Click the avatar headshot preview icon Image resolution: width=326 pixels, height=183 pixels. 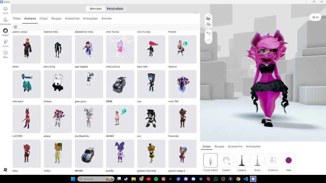pyautogui.click(x=208, y=18)
